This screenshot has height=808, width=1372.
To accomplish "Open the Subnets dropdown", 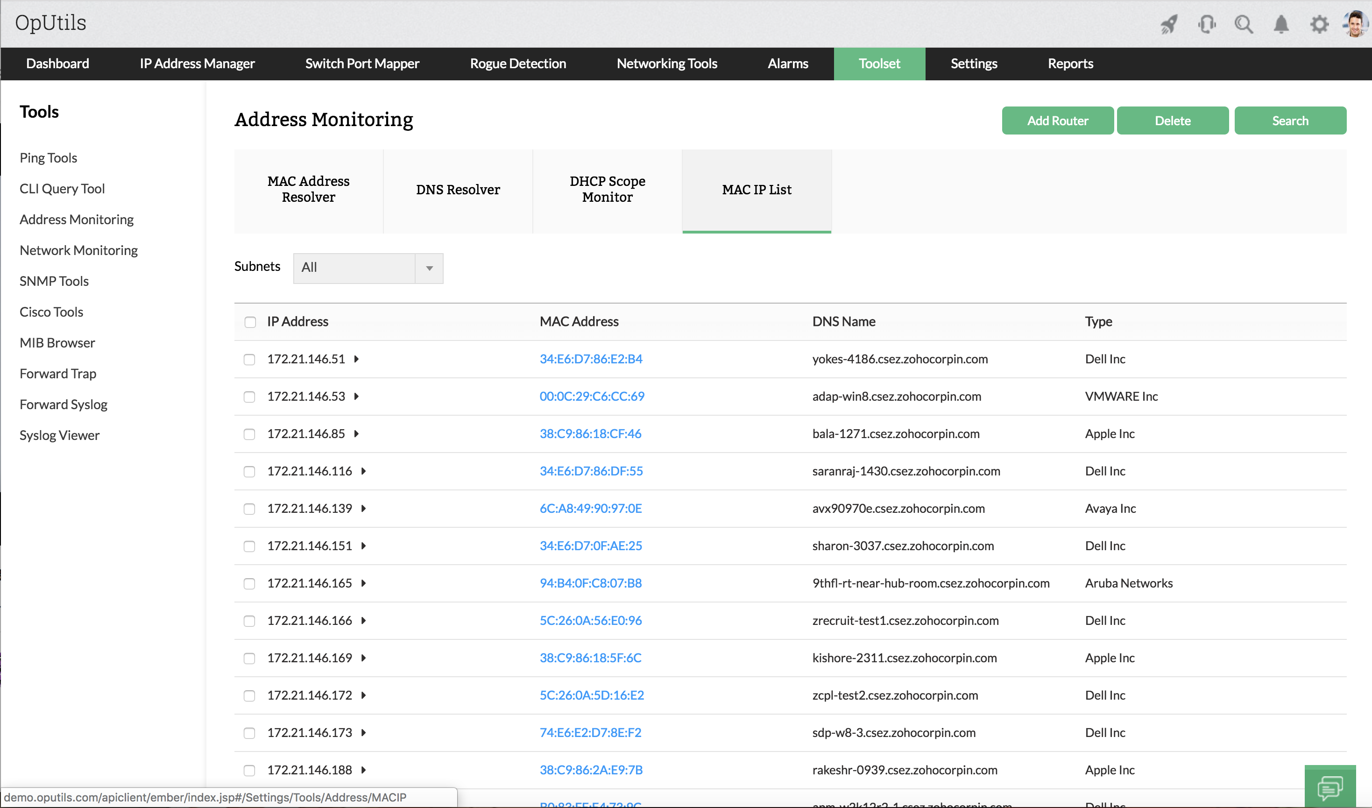I will click(x=368, y=268).
